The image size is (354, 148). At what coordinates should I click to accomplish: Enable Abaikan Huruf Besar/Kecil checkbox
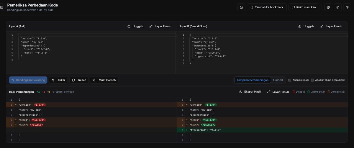pos(312,80)
